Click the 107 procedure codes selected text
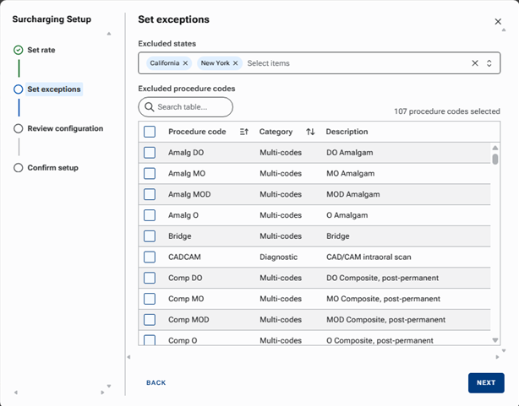This screenshot has height=406, width=519. coord(447,111)
